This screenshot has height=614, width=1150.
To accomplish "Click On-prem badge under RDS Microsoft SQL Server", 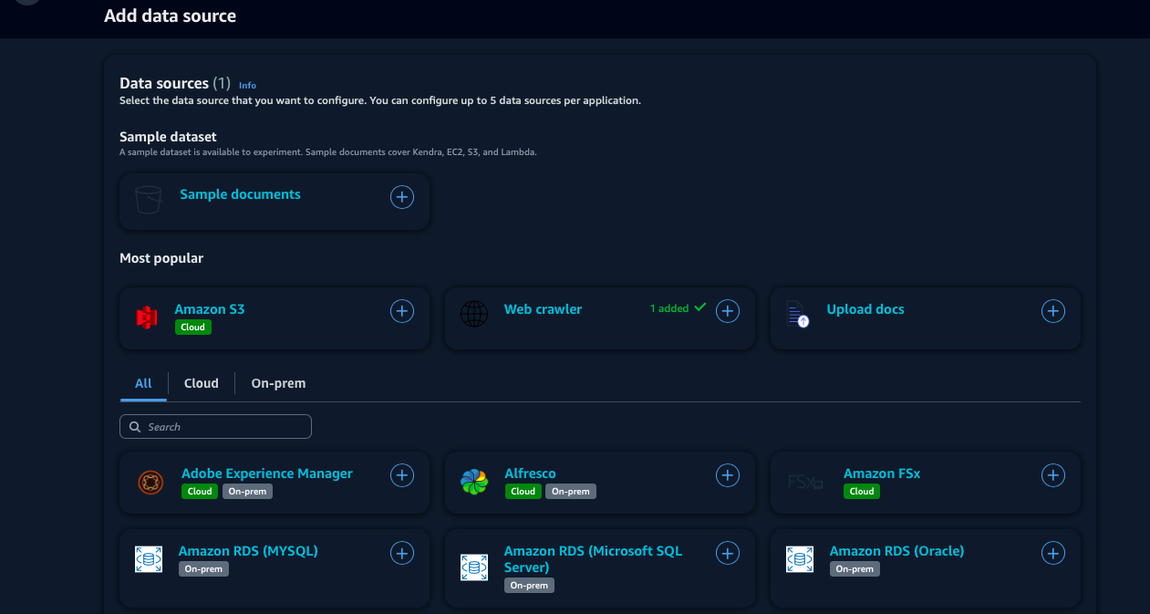I will 529,585.
